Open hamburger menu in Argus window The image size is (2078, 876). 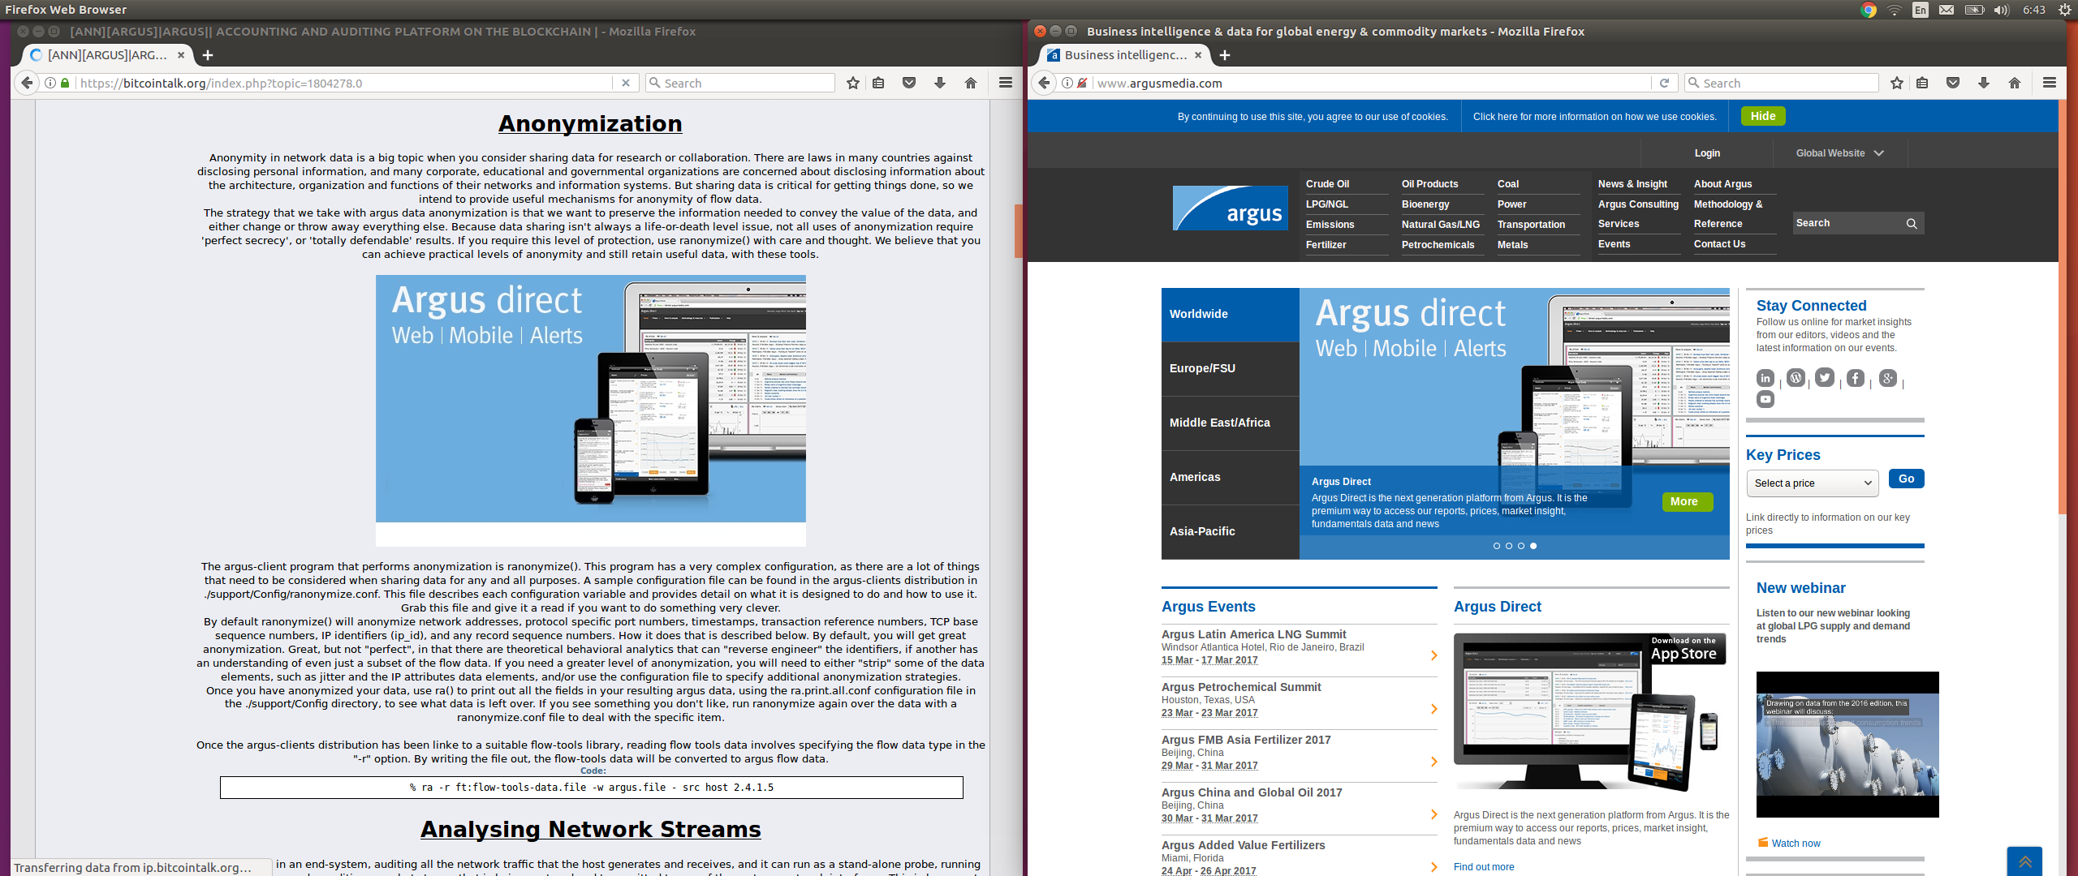[x=2050, y=83]
